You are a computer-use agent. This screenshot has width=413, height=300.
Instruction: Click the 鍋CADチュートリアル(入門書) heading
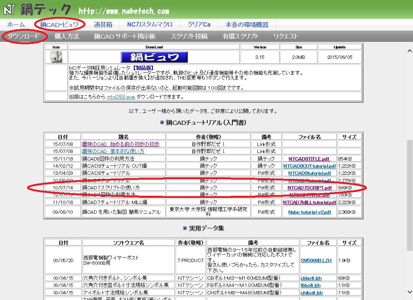(x=206, y=123)
